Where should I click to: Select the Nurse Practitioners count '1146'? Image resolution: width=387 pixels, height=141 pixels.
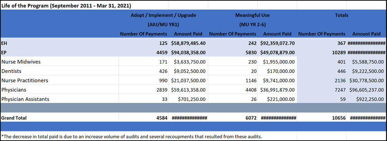(x=251, y=81)
